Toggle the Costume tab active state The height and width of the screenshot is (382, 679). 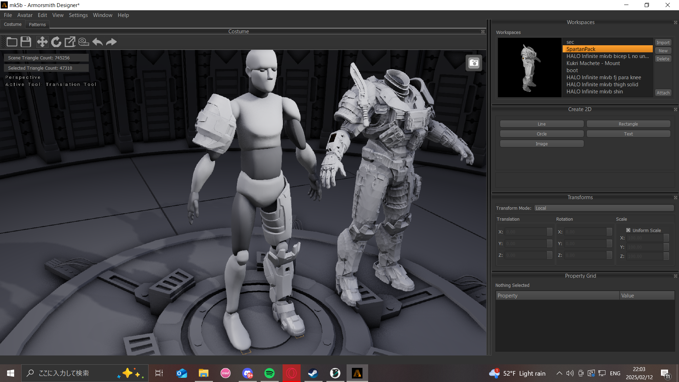13,24
